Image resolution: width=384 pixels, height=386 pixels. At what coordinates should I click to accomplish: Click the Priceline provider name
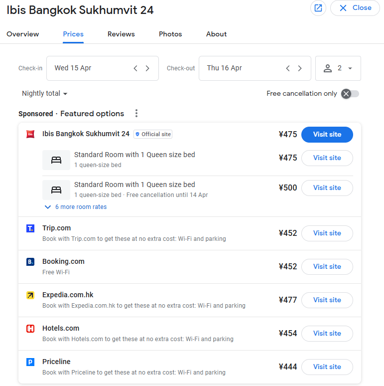pyautogui.click(x=56, y=362)
